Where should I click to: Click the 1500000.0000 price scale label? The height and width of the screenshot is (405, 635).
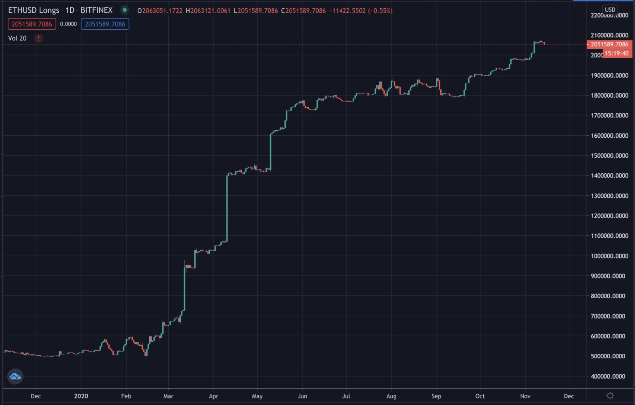click(x=610, y=156)
